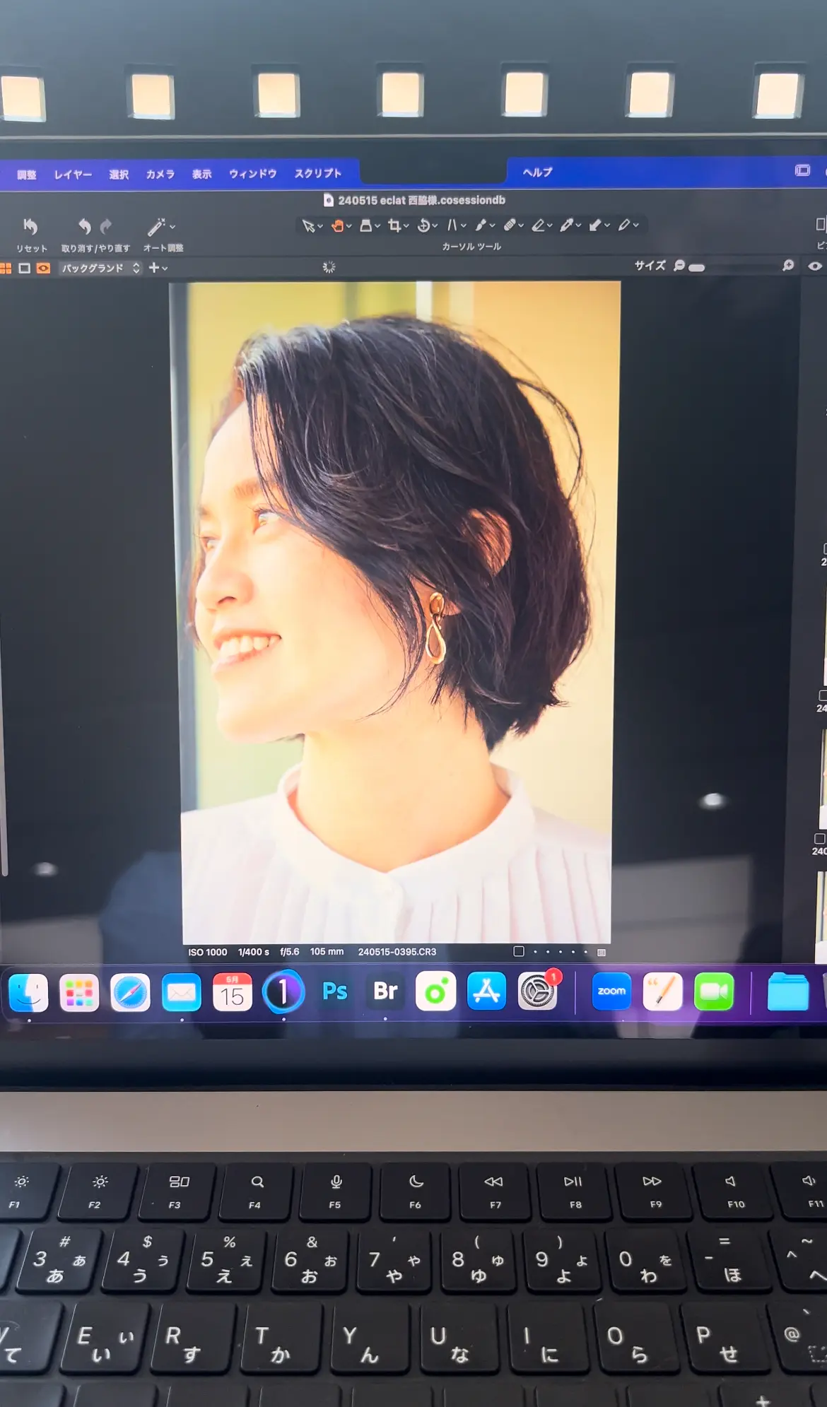Click the オート調整 label
This screenshot has height=1407, width=827.
(163, 248)
